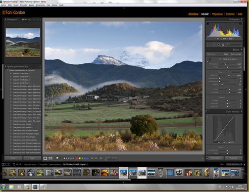Click the Pegar button
249x192 pixels.
click(32, 158)
